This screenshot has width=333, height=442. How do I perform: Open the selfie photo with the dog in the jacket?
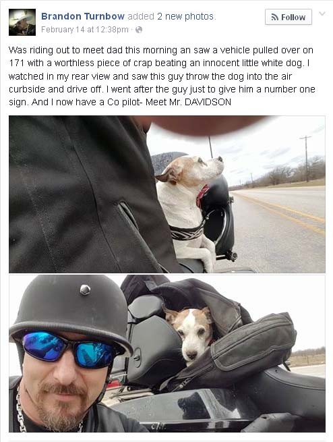167,354
